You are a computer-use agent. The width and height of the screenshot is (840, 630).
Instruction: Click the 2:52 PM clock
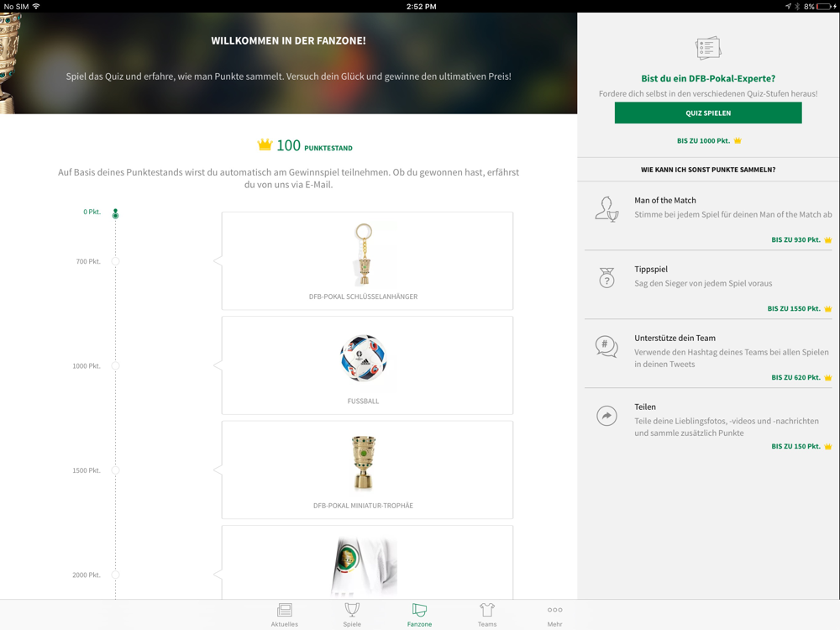point(421,7)
